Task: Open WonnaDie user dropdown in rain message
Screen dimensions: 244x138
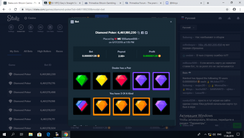Action: tap(221, 85)
